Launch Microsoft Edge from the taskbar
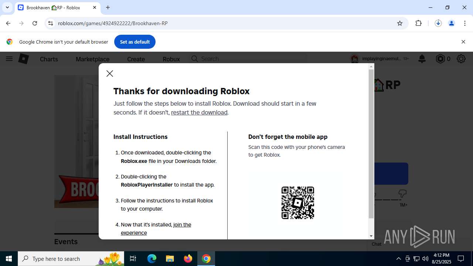The width and height of the screenshot is (473, 266). click(152, 259)
